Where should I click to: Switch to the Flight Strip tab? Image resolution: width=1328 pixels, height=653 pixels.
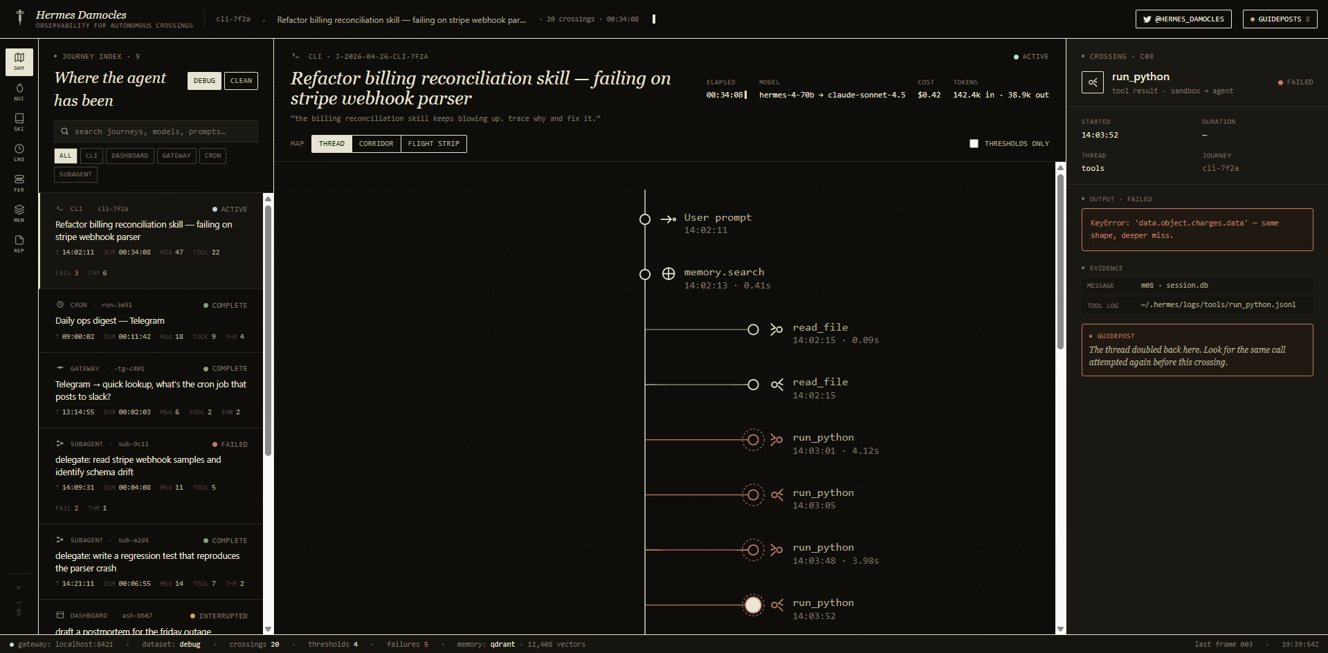[434, 144]
